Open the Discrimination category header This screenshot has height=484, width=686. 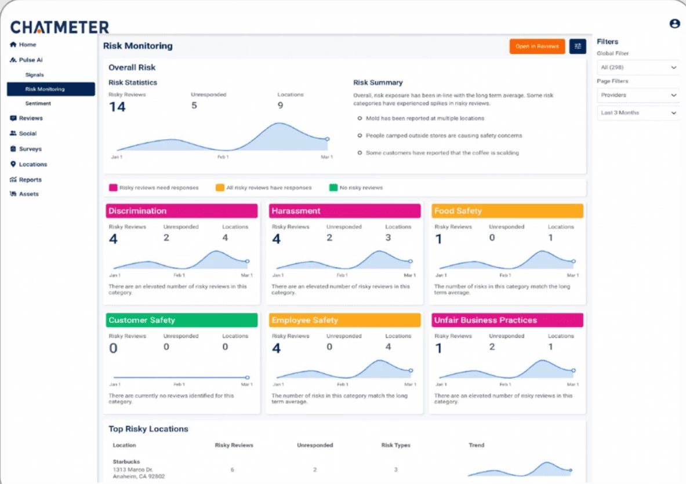[182, 211]
